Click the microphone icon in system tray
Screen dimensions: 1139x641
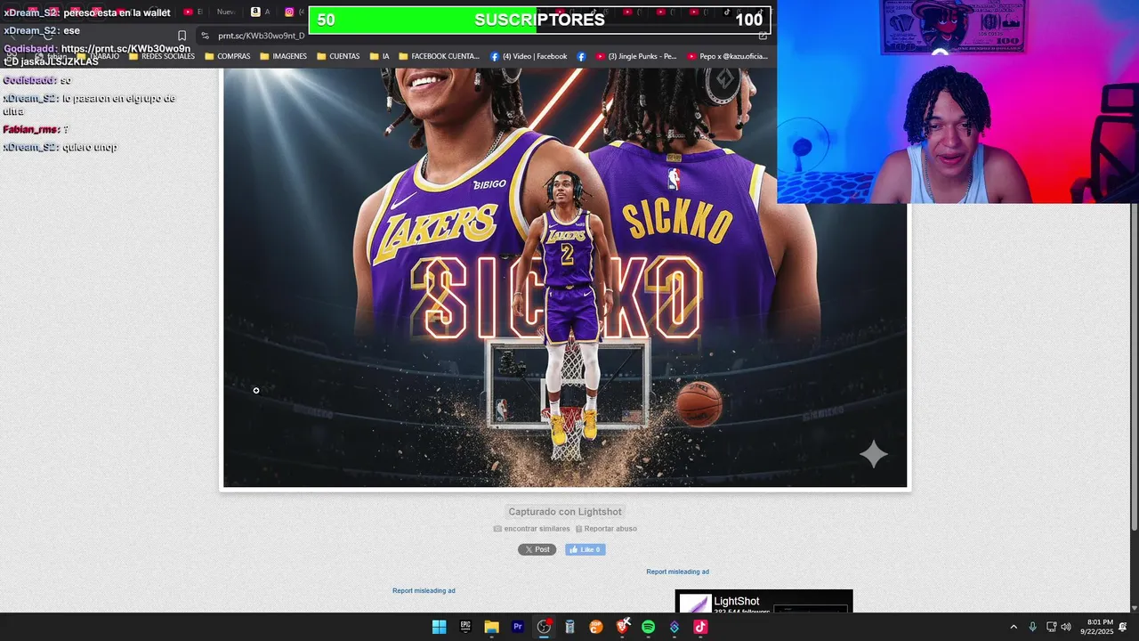coord(1032,627)
